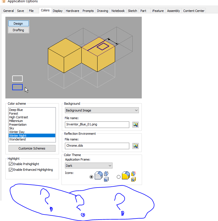Select the Winter Day scheme

pyautogui.click(x=32, y=132)
